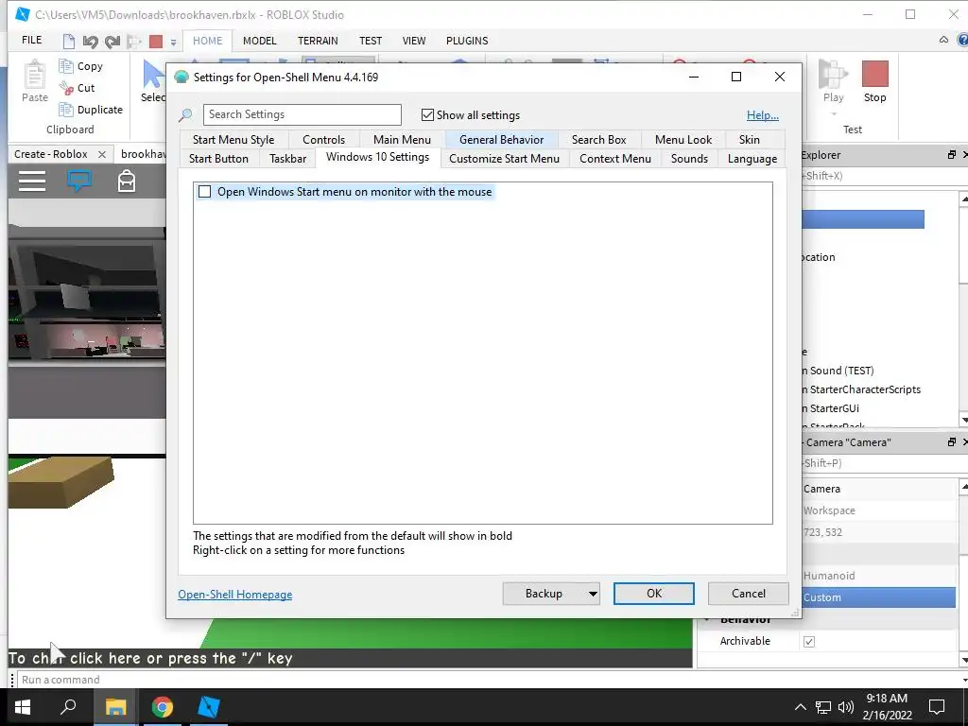Switch to the Controls tab
This screenshot has width=968, height=726.
323,140
